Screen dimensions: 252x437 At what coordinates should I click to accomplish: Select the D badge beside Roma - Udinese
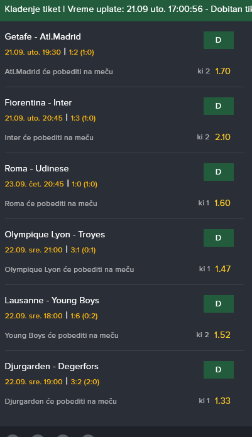point(219,172)
